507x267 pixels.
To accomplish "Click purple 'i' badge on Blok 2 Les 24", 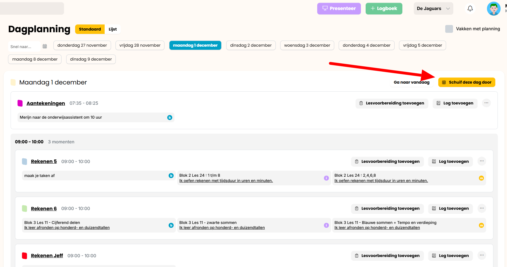I will [326, 178].
